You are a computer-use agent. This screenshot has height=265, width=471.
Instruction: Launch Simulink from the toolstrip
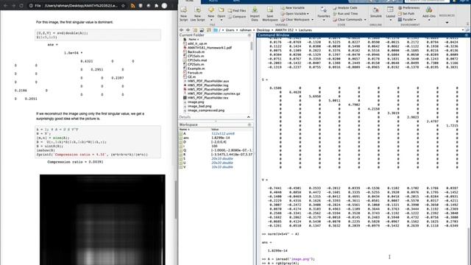click(376, 13)
